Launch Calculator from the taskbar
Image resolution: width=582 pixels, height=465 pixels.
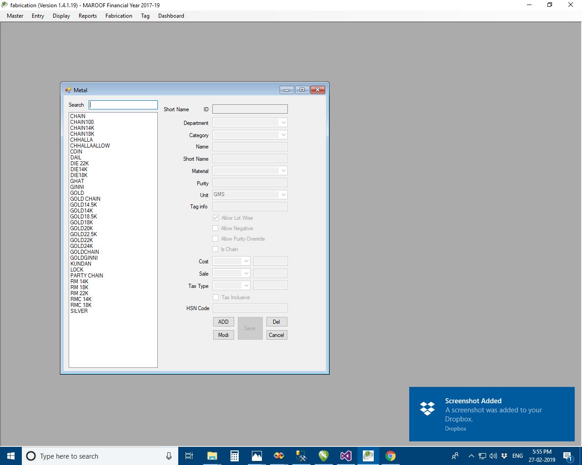234,456
